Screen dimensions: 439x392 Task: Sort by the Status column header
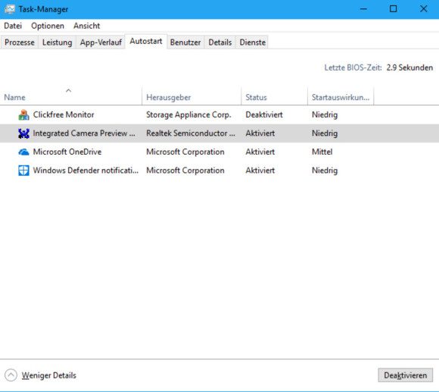256,98
